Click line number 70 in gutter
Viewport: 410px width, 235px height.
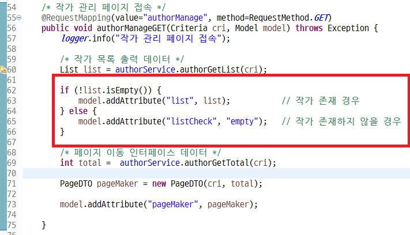coord(12,173)
